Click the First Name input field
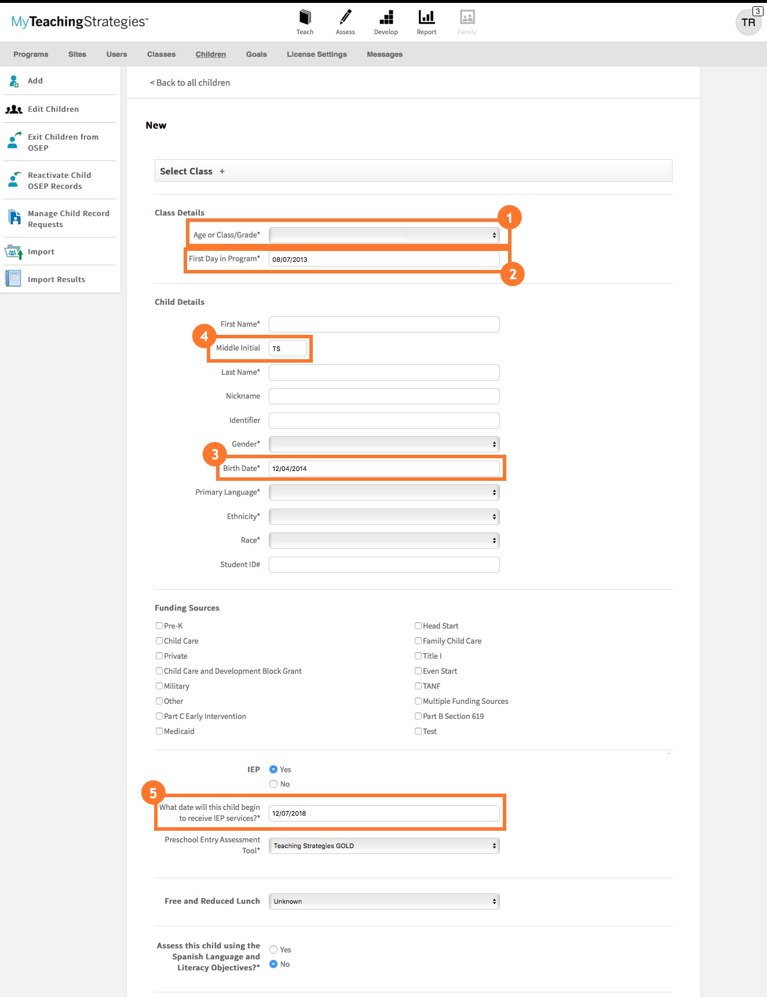This screenshot has width=767, height=997. coord(384,324)
